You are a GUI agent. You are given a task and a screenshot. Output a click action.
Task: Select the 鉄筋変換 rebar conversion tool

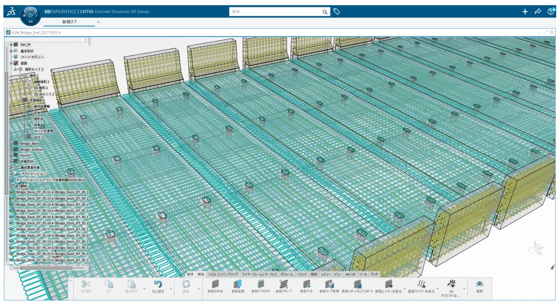[237, 286]
